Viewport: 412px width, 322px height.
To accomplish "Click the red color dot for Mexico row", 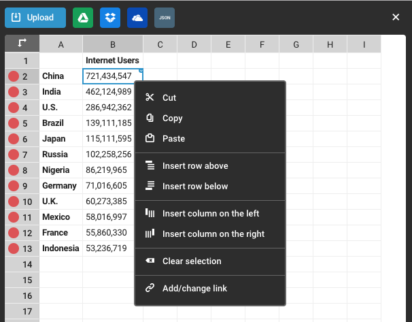I will pos(14,217).
